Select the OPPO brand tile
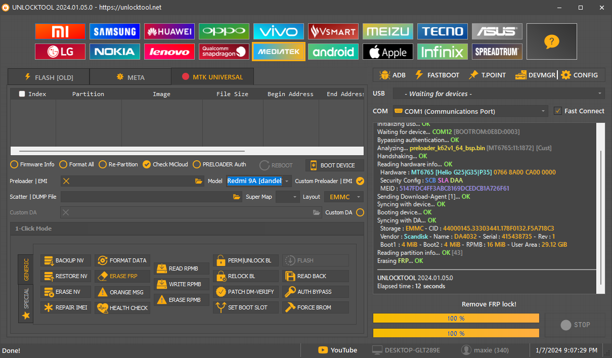The width and height of the screenshot is (612, 358). click(224, 31)
